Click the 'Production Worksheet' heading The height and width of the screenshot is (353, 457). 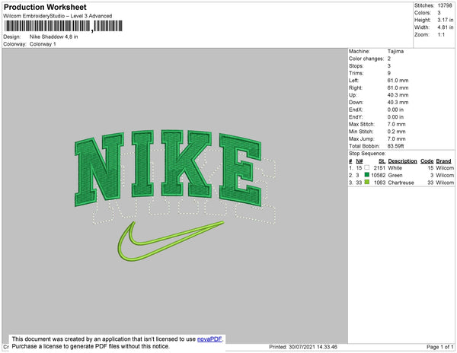tap(45, 7)
